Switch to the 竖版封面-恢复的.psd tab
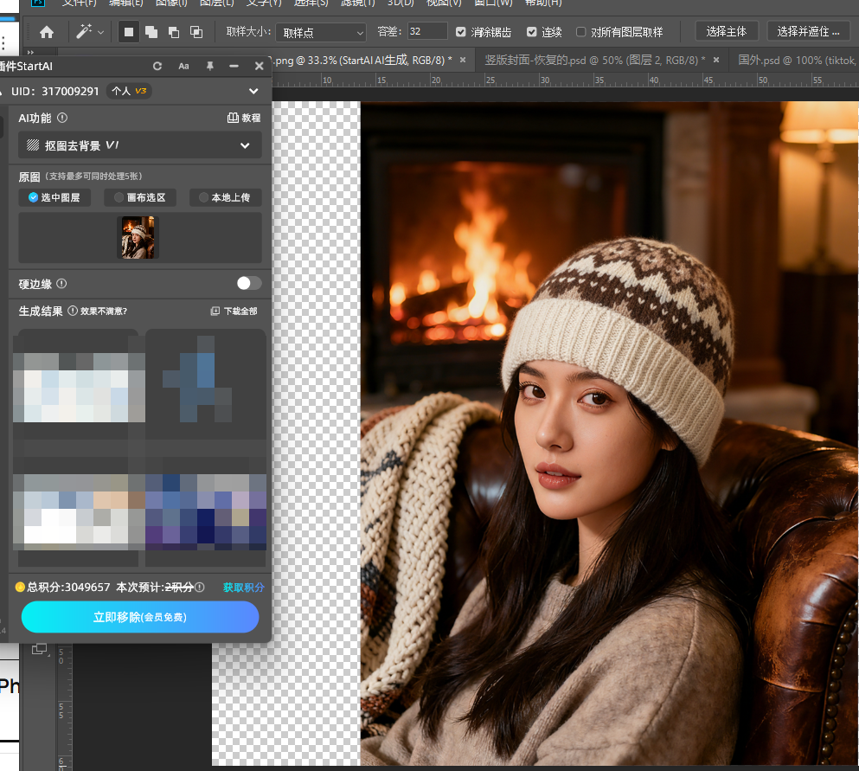Screen dimensions: 859x771 click(x=594, y=60)
